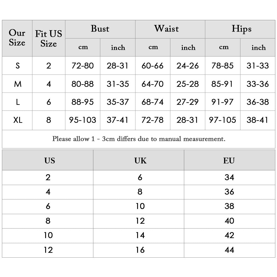
Task: Click the Our Size header cell
Action: pyautogui.click(x=17, y=38)
